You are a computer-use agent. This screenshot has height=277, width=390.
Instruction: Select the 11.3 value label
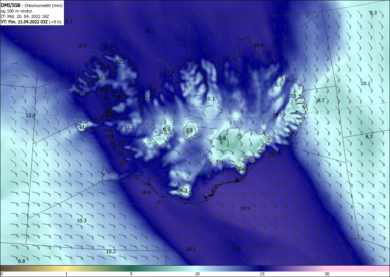point(129,127)
